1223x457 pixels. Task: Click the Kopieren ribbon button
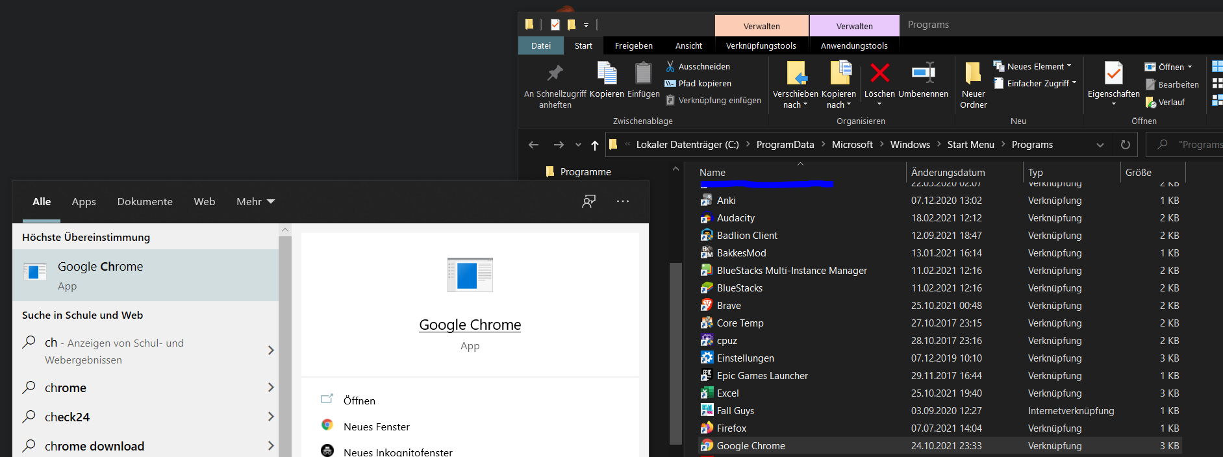coord(607,80)
